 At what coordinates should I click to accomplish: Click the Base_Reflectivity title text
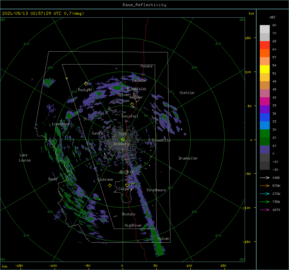(144, 5)
